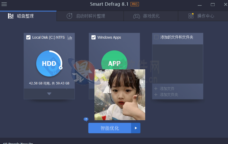Open the 智能优化 dropdown arrow
The height and width of the screenshot is (144, 228).
click(136, 128)
